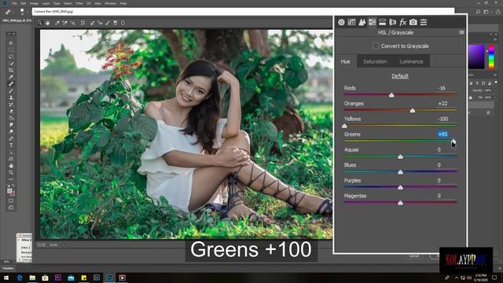
Task: Select Photoshop's Move tool
Action: click(x=11, y=43)
